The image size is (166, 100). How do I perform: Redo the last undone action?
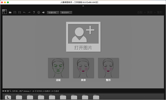pyautogui.click(x=29, y=12)
